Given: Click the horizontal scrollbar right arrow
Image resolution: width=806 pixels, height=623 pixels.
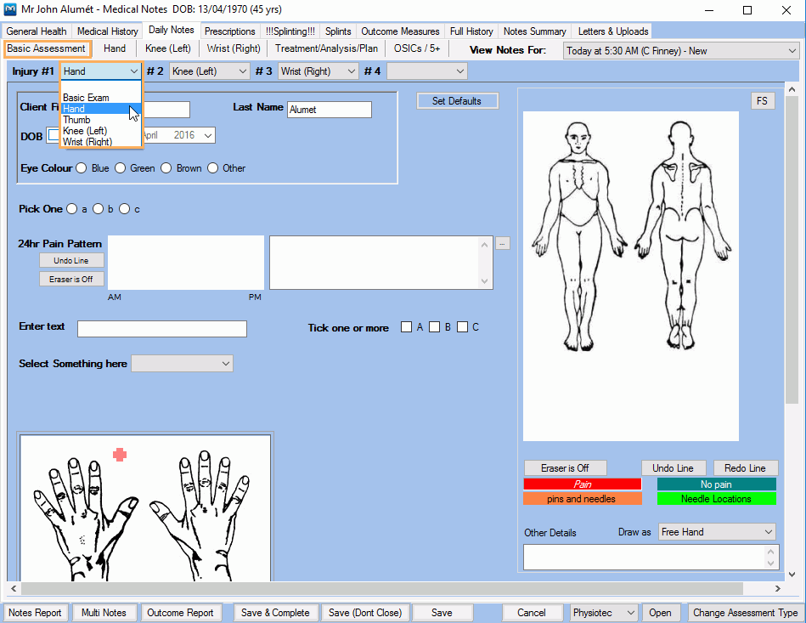Looking at the screenshot, I should 777,588.
